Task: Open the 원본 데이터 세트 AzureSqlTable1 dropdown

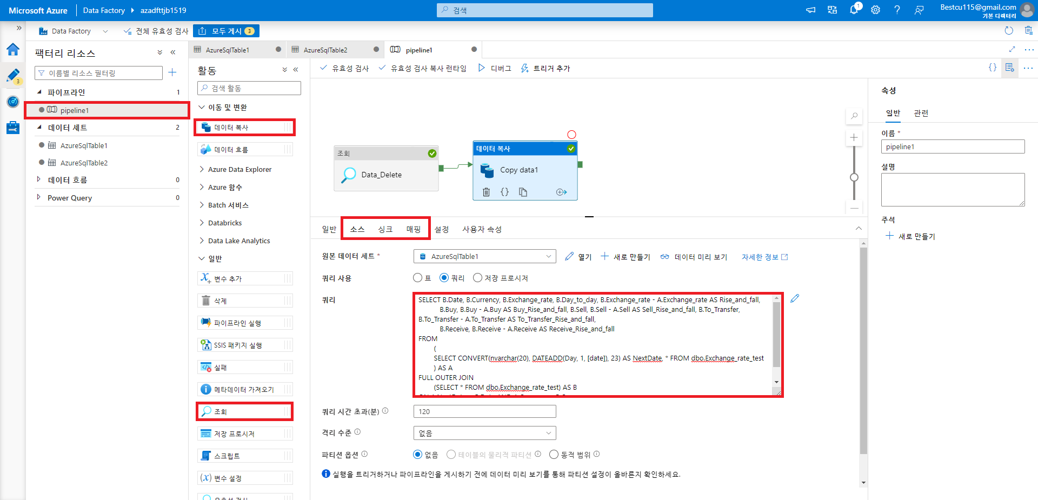Action: pyautogui.click(x=484, y=256)
